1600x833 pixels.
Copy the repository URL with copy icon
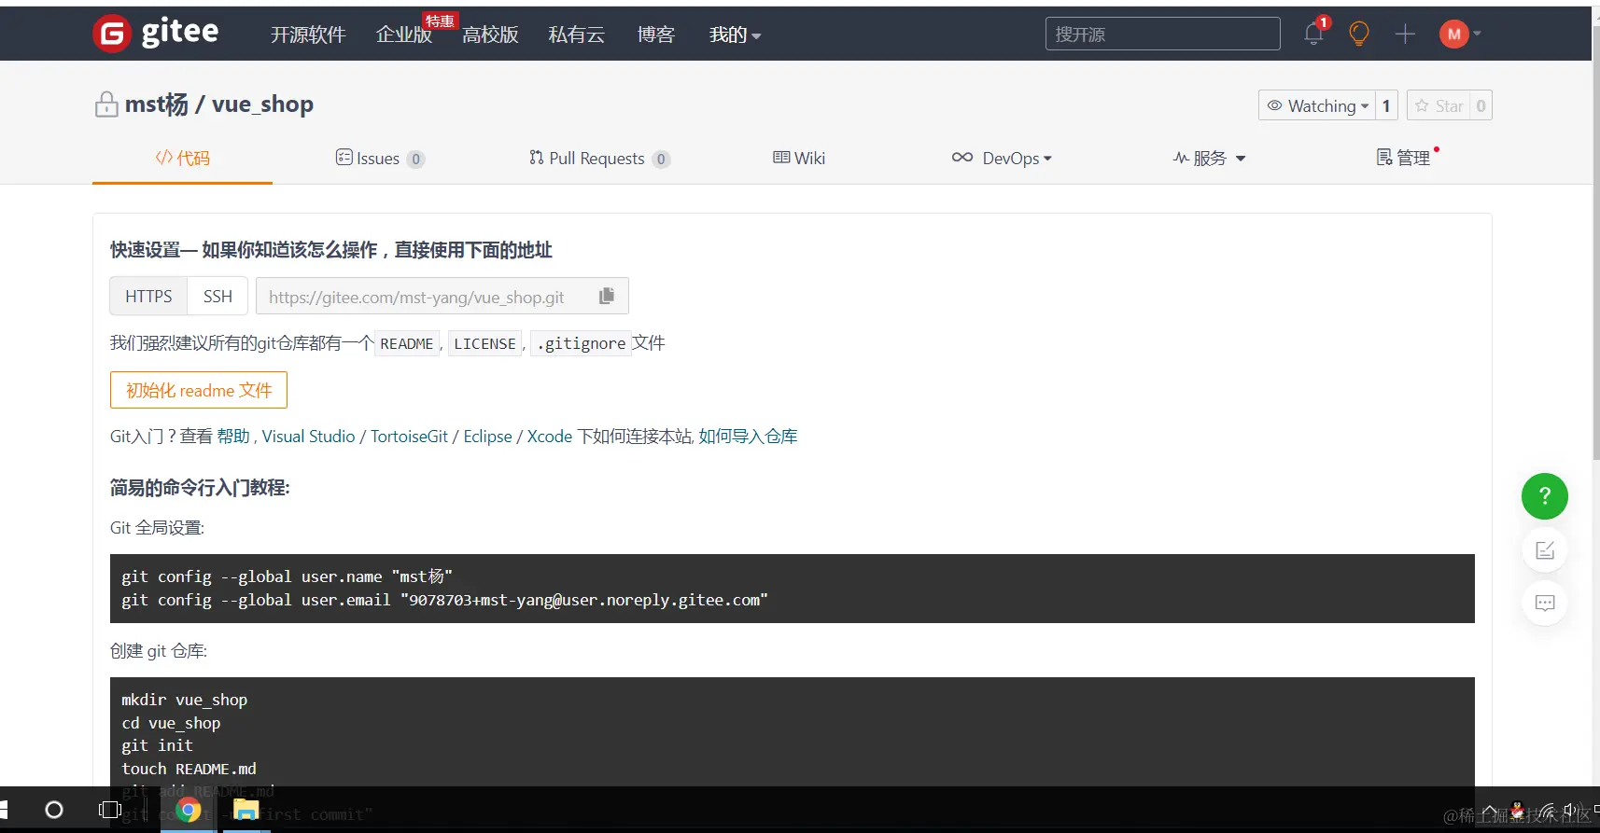[607, 296]
